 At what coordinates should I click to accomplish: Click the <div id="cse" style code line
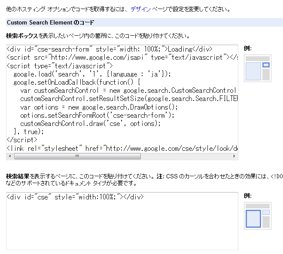[75, 197]
